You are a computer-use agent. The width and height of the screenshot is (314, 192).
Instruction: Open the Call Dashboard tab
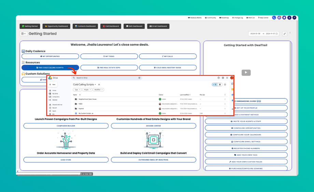(111, 26)
